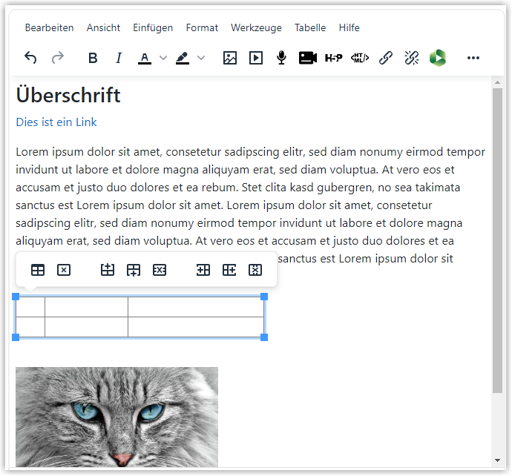512x476 pixels.
Task: Select the top-left table resize handle
Action: click(x=16, y=297)
